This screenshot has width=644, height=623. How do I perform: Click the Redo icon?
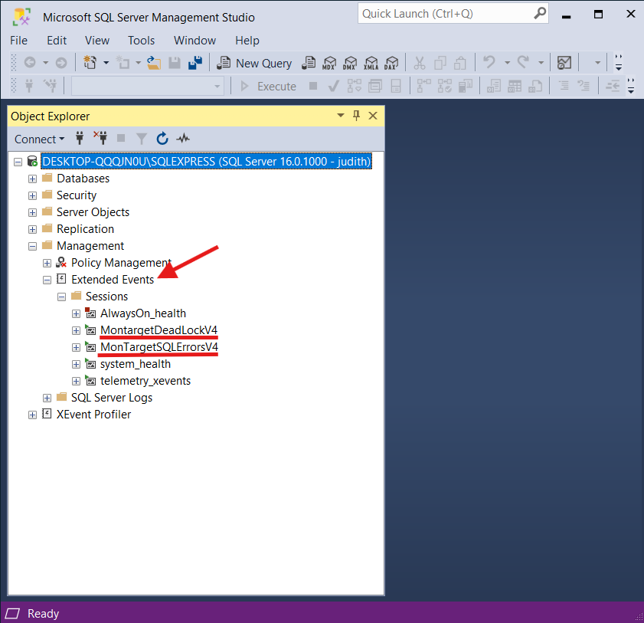click(523, 63)
